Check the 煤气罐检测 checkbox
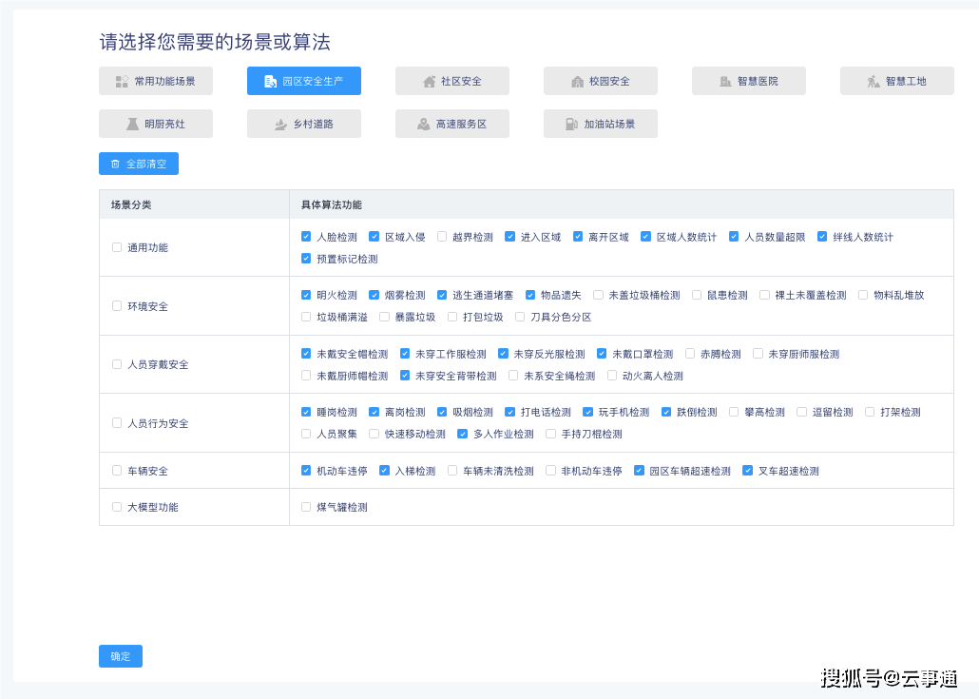The image size is (979, 699). 306,507
